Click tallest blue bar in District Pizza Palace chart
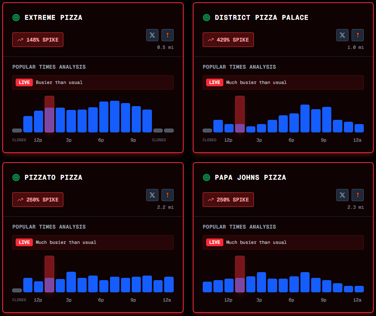376x316 pixels. pos(305,118)
